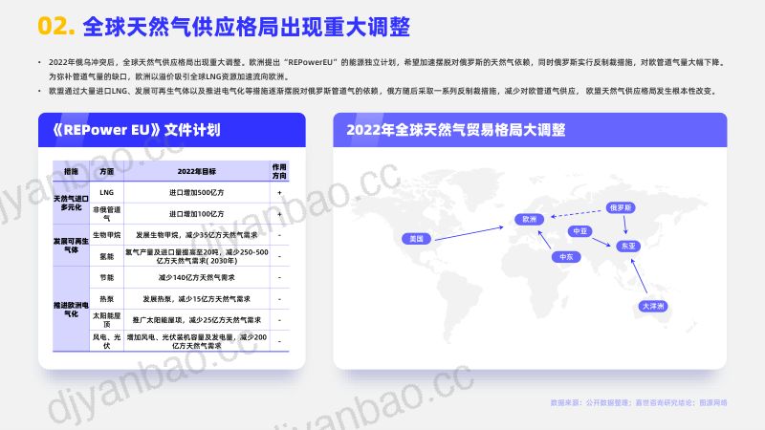Click the panel header "2022年全球天然气贸易格局大调整"
The height and width of the screenshot is (430, 765).
point(530,130)
